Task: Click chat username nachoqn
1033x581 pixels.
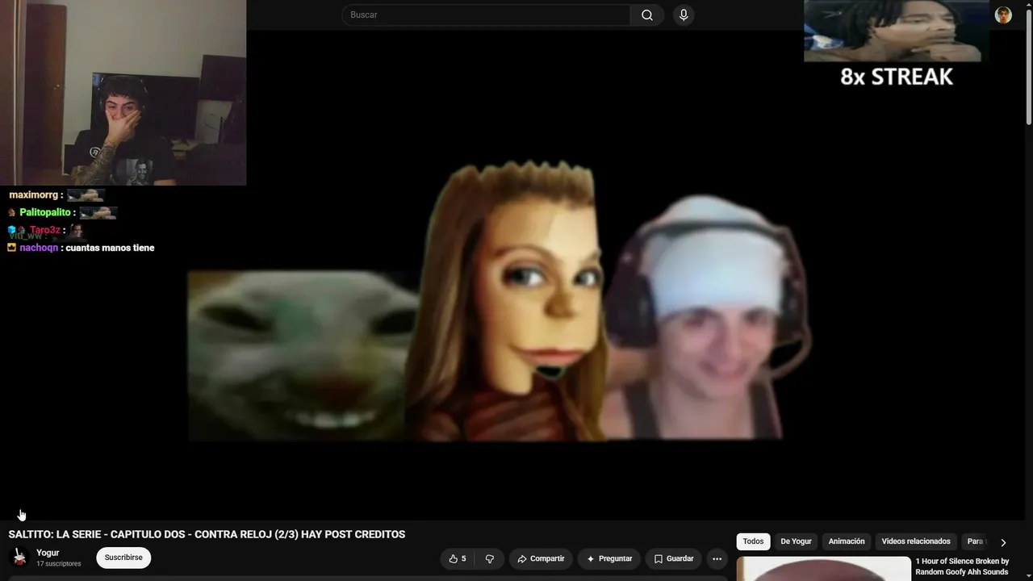Action: click(x=39, y=248)
